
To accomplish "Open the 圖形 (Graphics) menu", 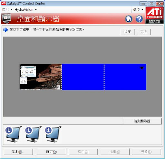I will pos(7,10).
